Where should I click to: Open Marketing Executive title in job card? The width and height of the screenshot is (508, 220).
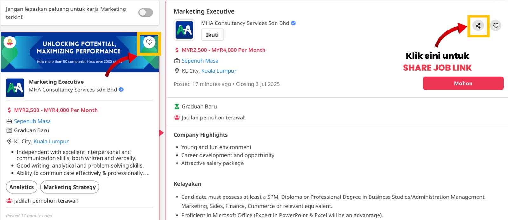(x=56, y=82)
